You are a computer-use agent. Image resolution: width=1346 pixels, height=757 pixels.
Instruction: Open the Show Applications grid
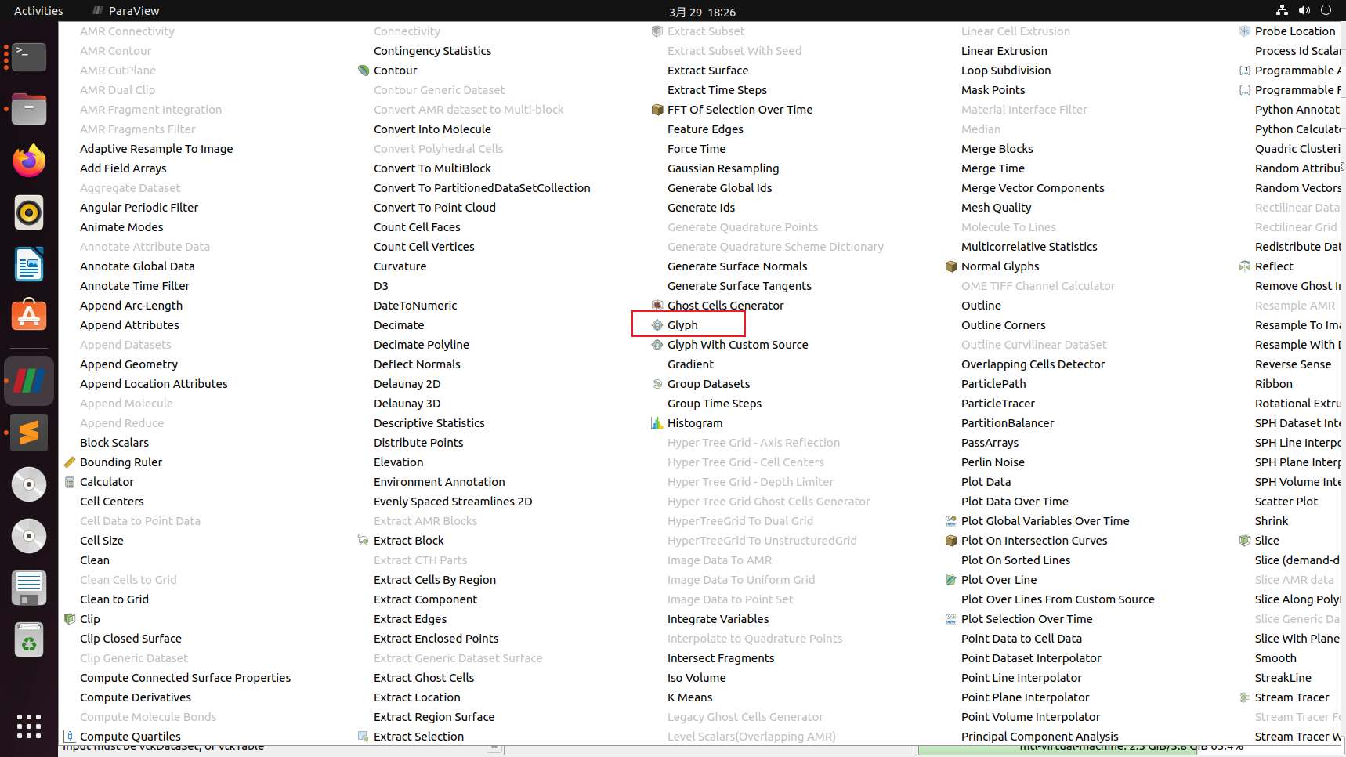click(x=29, y=726)
